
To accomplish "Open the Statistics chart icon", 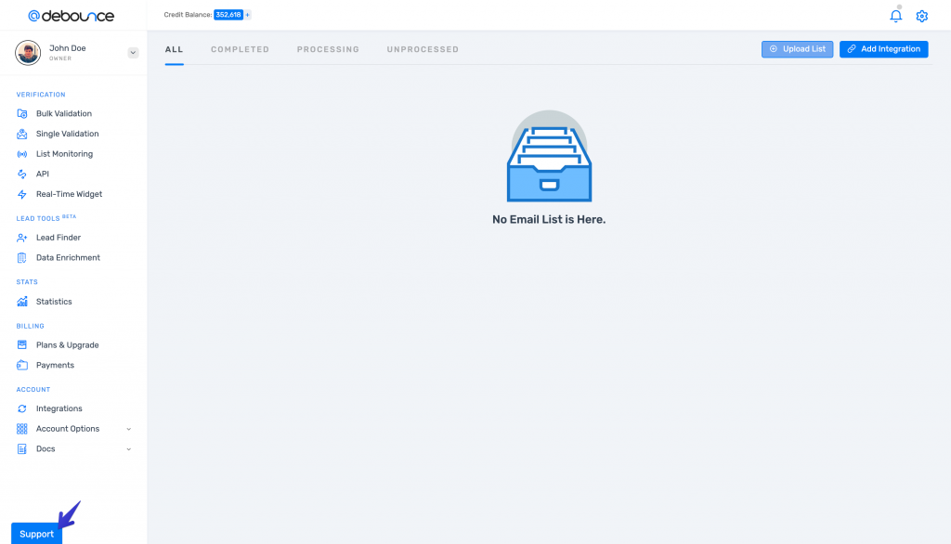I will click(22, 302).
